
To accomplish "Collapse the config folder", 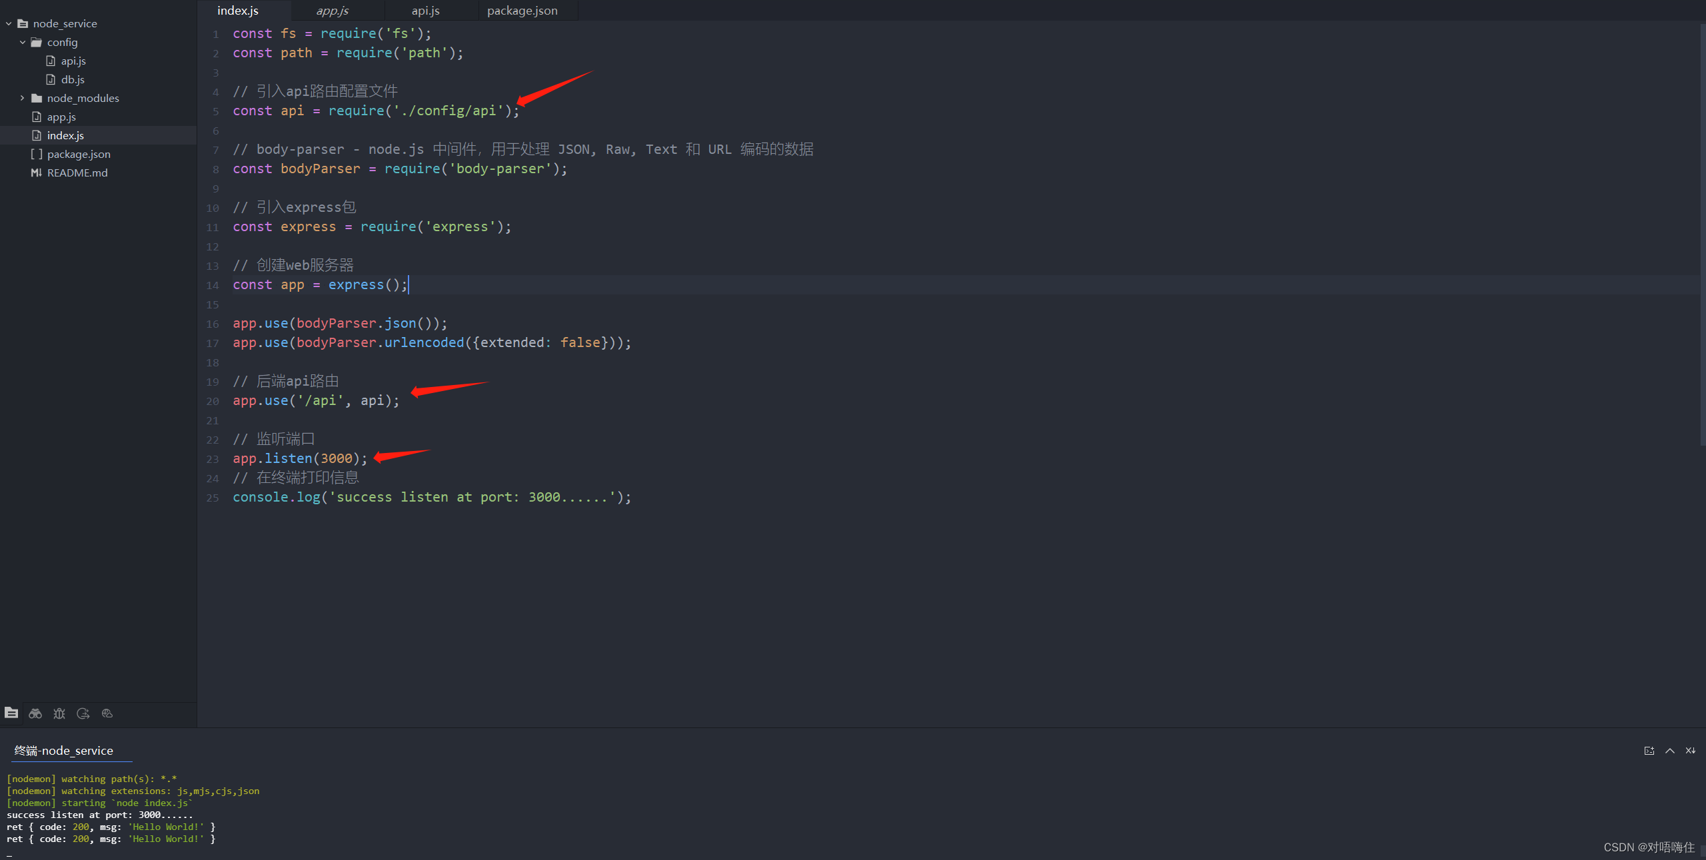I will 23,42.
